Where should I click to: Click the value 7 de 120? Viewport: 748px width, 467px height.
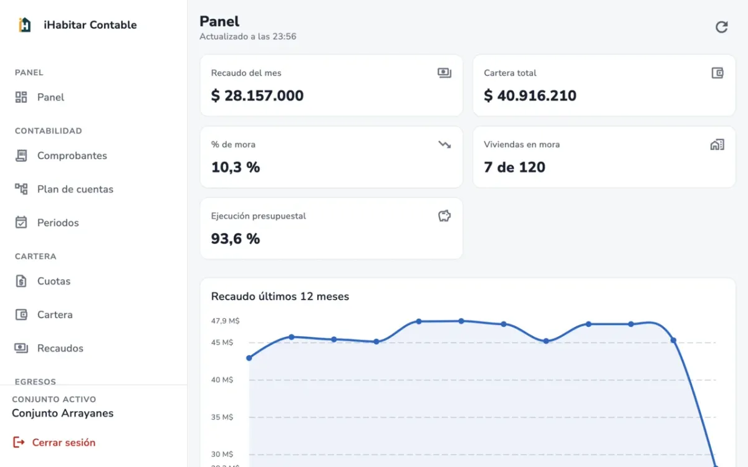[515, 167]
